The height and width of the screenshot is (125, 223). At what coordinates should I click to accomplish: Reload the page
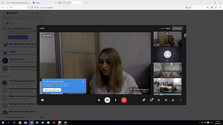click(11, 7)
